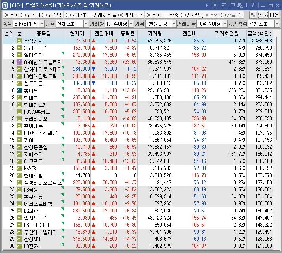
Task: Click the blue down arrow in 한화에어로스페이스 row
Action: (93, 69)
